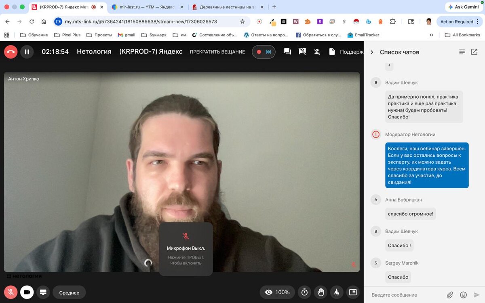This screenshot has width=485, height=303.
Task: Open the Среднее quality dropdown
Action: tap(69, 292)
